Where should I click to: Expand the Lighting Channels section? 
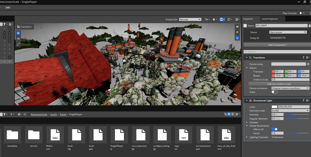point(247,137)
